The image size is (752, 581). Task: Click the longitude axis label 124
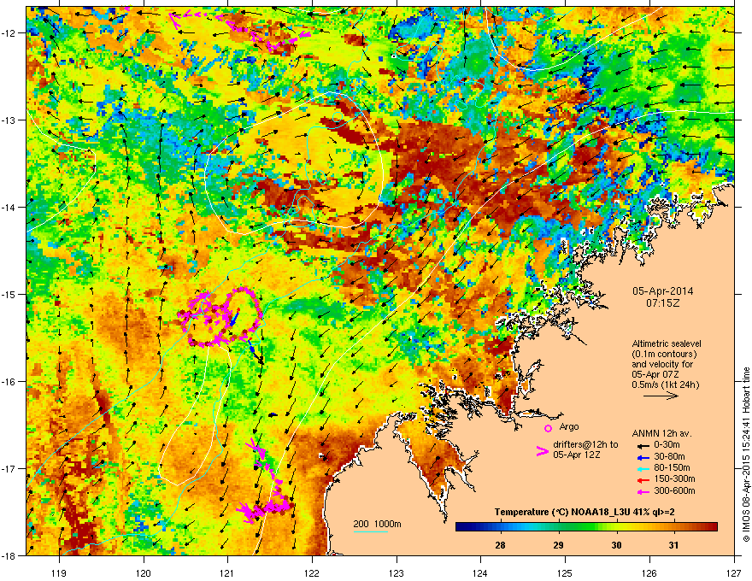point(481,572)
